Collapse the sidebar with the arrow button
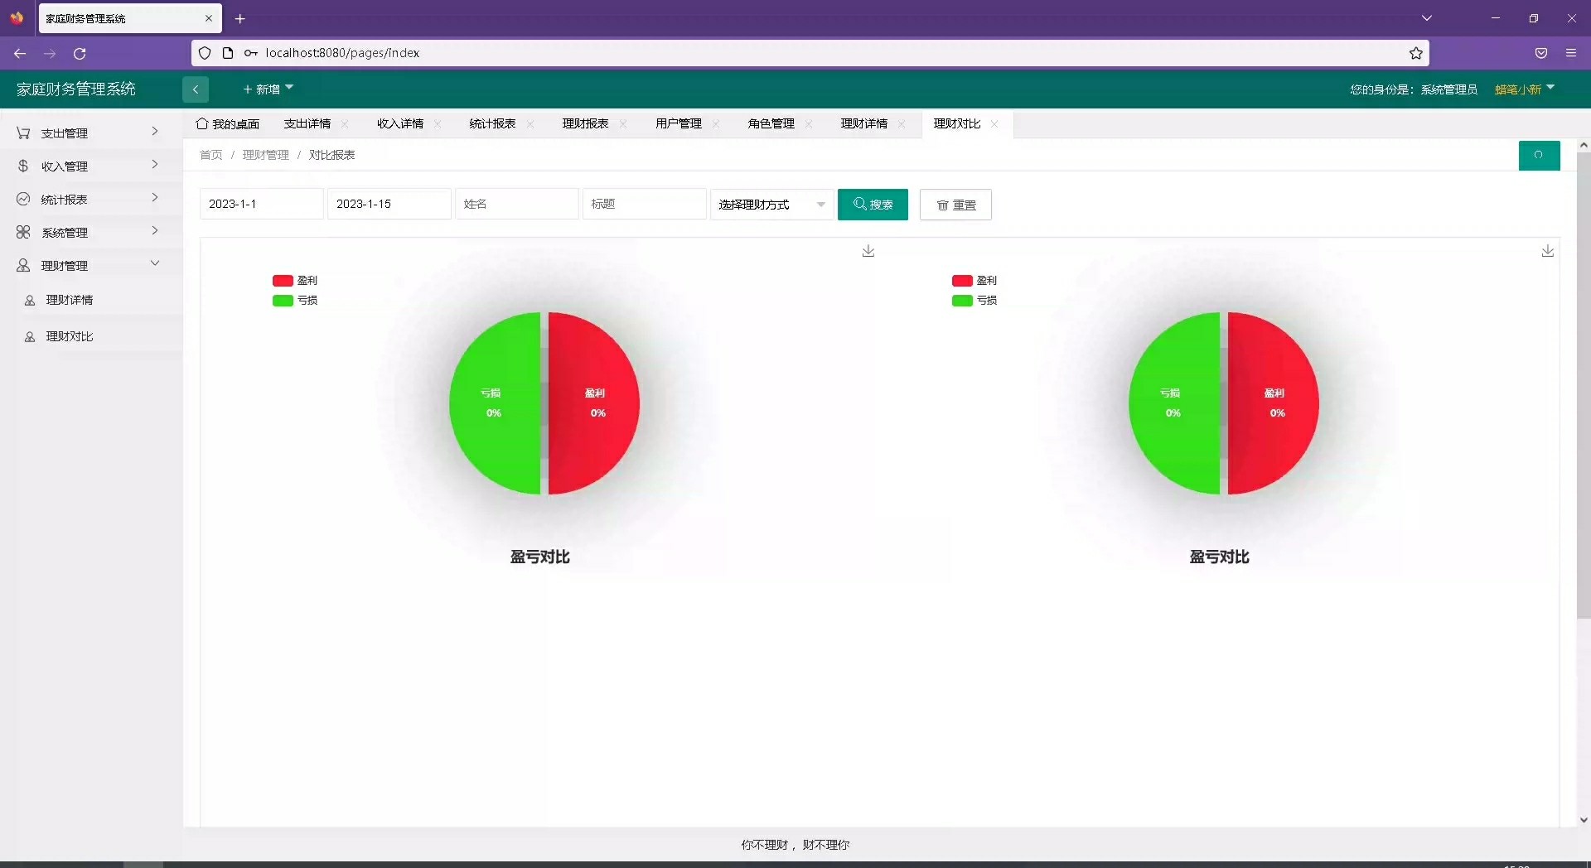This screenshot has height=868, width=1591. (x=195, y=89)
